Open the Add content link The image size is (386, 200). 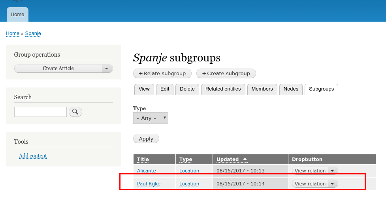[x=33, y=156]
